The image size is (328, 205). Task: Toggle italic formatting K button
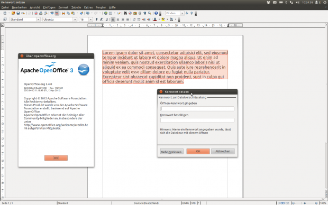[102, 20]
